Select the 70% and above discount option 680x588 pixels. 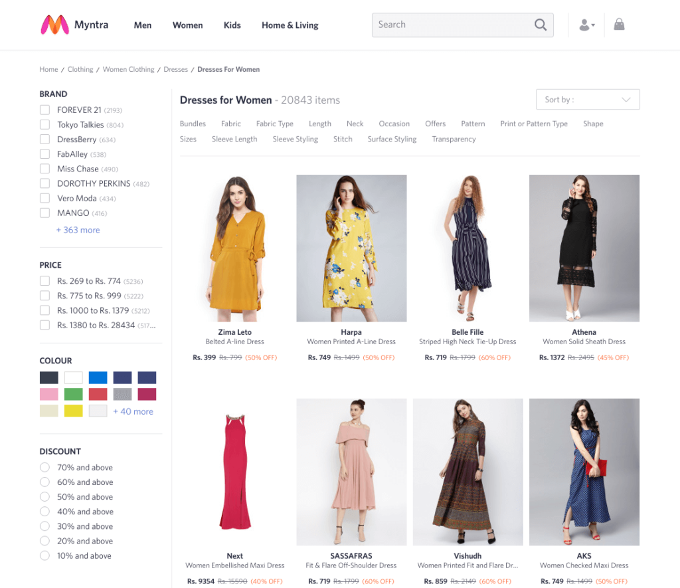point(44,467)
